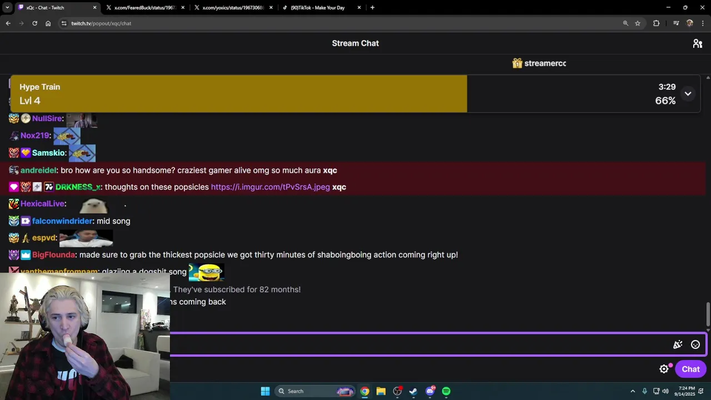Viewport: 711px width, 400px height.
Task: Open File Explorer from the taskbar
Action: click(x=380, y=391)
